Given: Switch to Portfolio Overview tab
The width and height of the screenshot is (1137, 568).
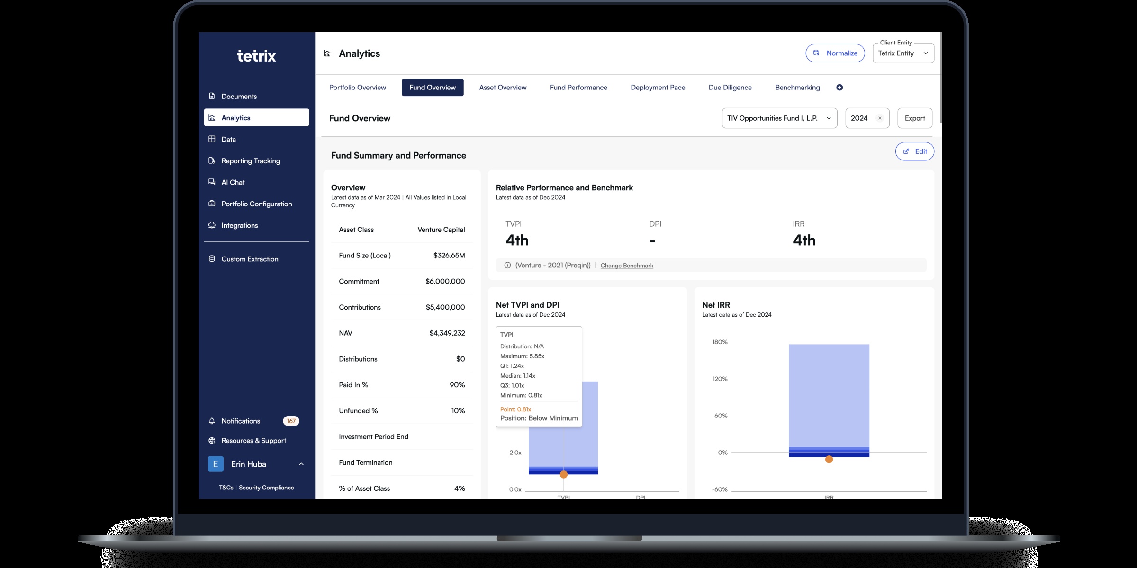Looking at the screenshot, I should 358,88.
